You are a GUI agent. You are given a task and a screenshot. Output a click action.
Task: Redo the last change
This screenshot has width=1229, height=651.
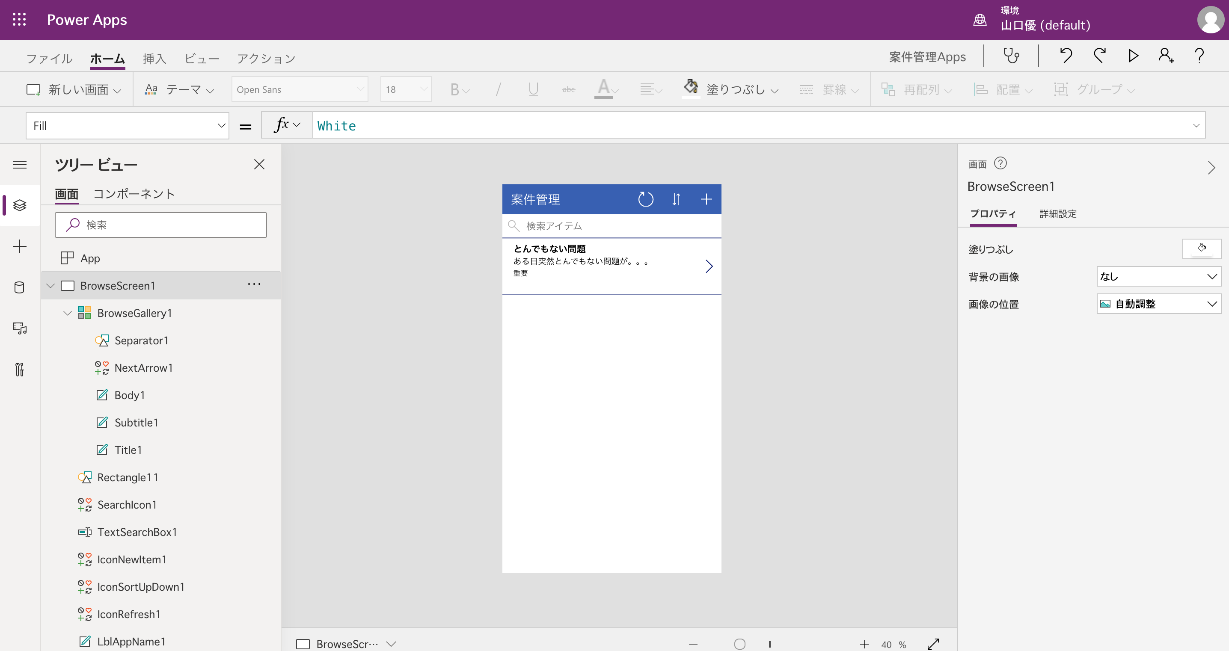click(1100, 55)
